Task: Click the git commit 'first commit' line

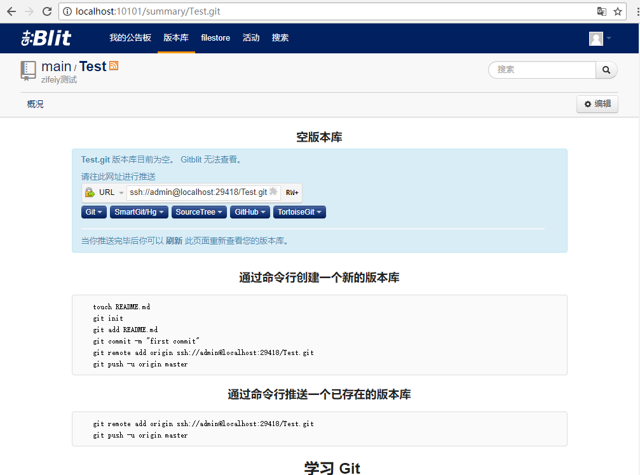Action: point(146,341)
